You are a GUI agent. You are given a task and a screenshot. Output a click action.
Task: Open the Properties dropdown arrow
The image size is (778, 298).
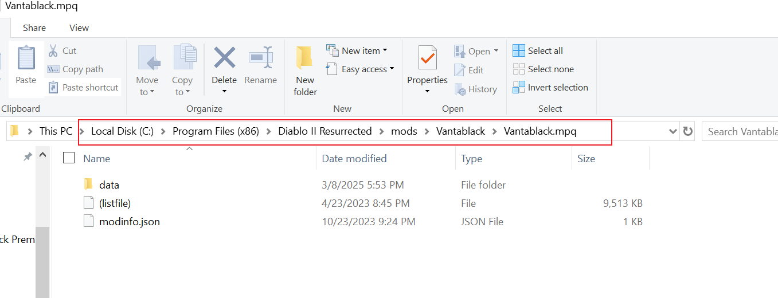point(428,92)
